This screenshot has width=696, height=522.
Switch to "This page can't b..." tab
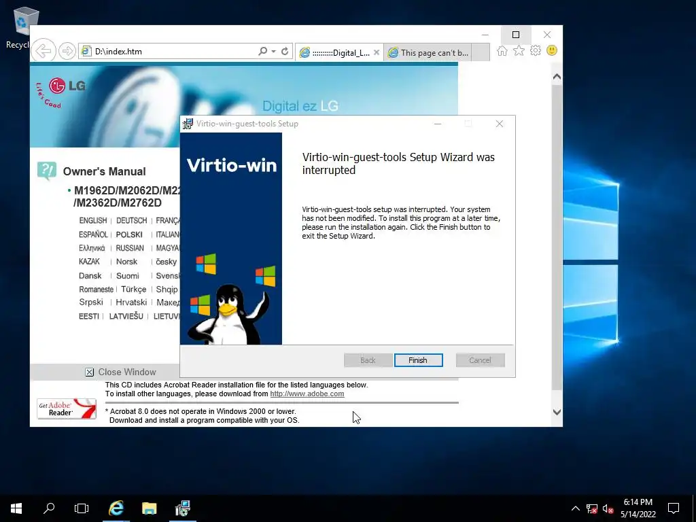point(428,52)
